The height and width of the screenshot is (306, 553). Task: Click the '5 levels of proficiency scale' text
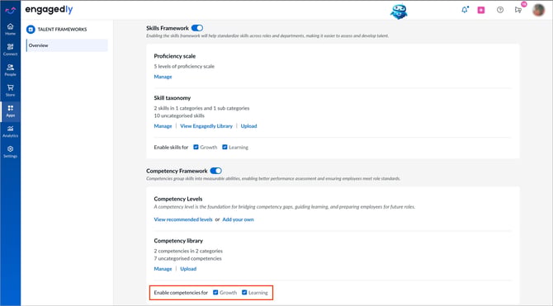(184, 66)
